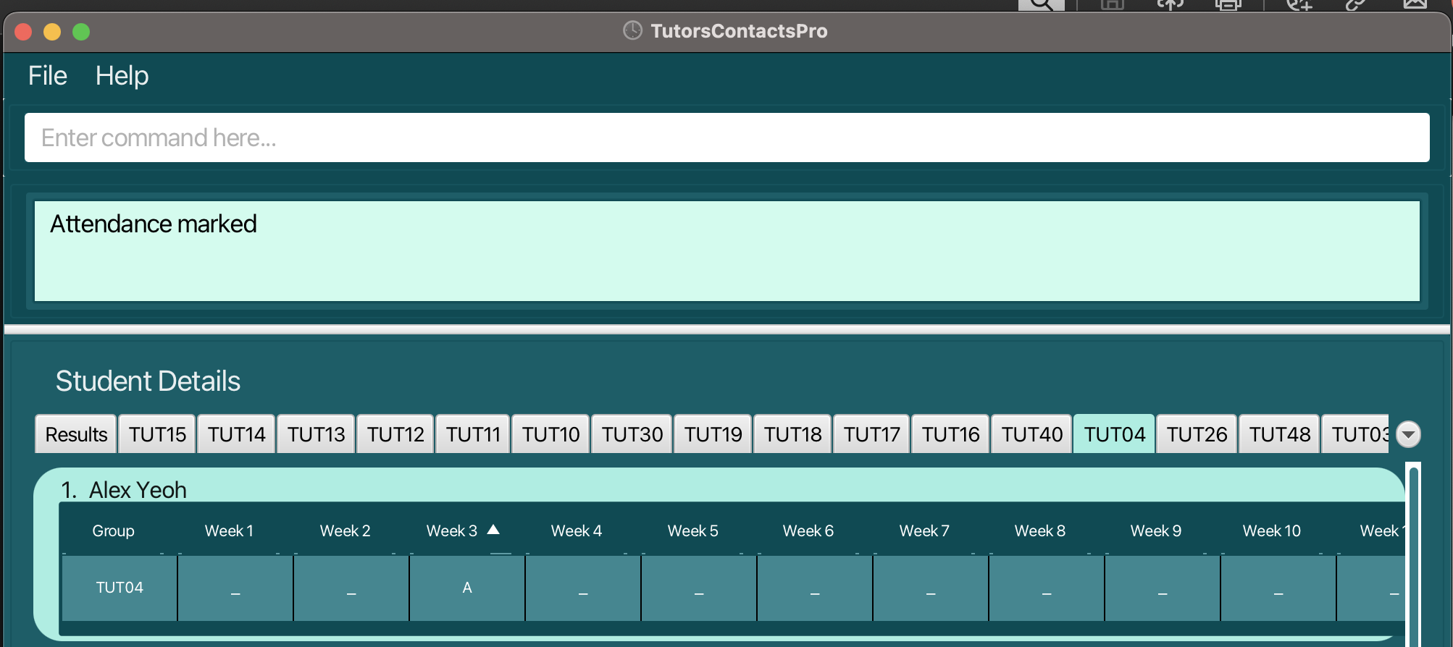Switch to the TUT19 tab

tap(713, 434)
